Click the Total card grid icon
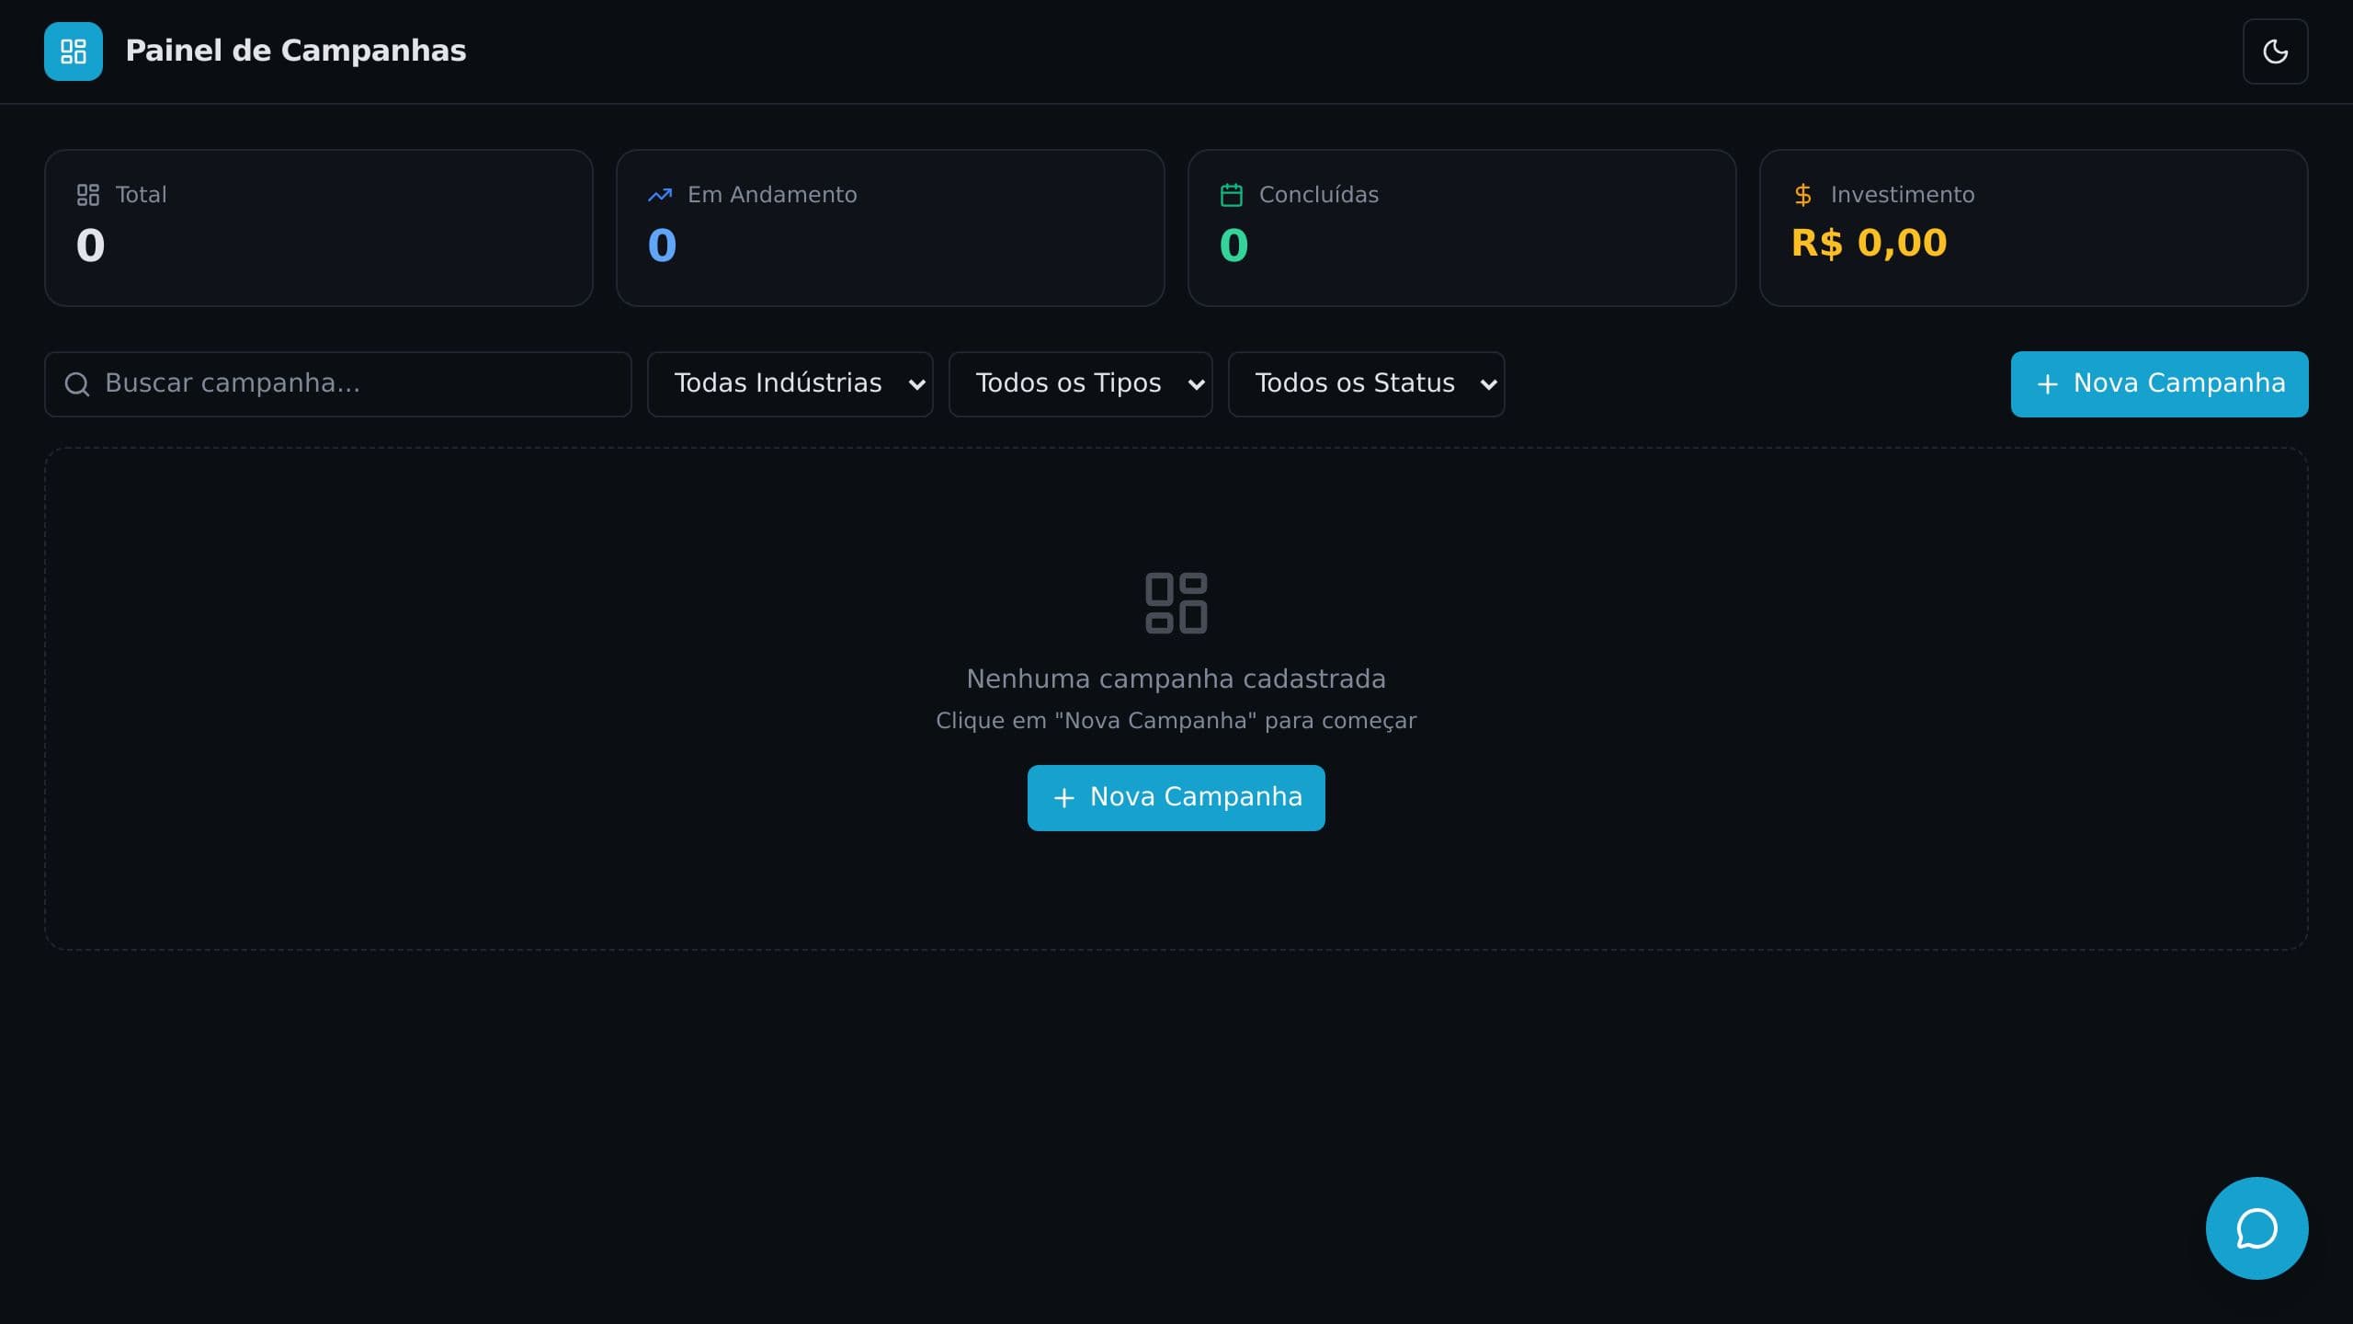Screen dimensions: 2353x1324 (88, 195)
